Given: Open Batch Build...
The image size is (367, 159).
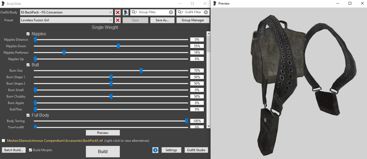Looking at the screenshot, I should click(14, 150).
